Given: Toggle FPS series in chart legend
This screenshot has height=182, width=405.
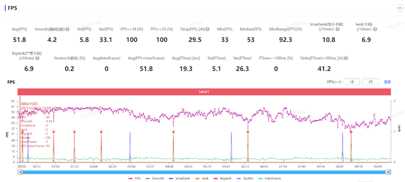Looking at the screenshot, I should (x=134, y=178).
